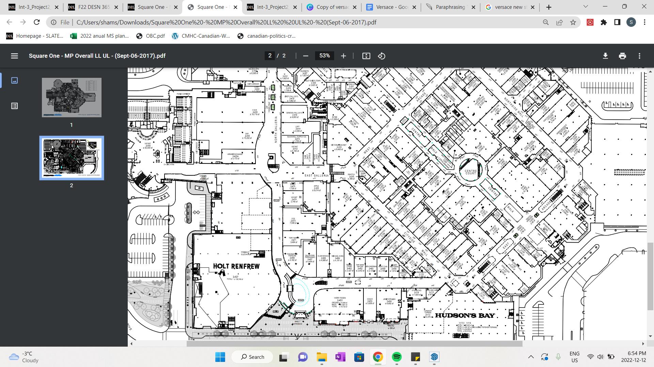The height and width of the screenshot is (367, 654).
Task: Open the Windows Start menu
Action: pos(220,357)
